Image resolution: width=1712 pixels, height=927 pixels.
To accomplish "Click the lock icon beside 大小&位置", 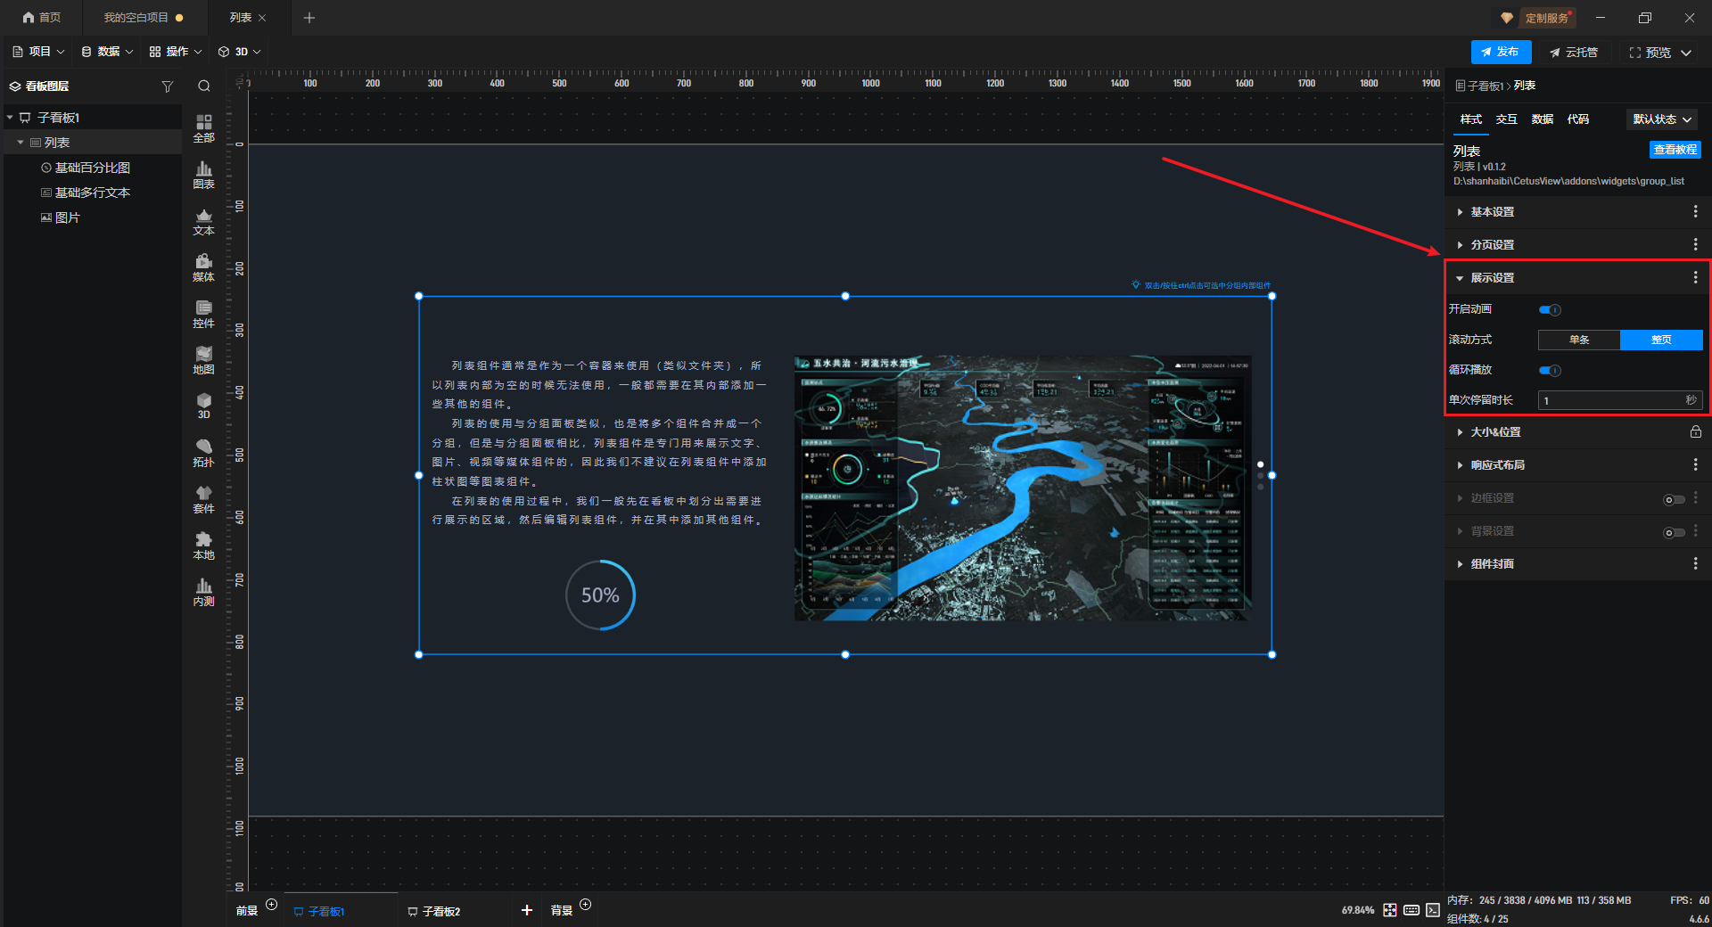I will tap(1695, 432).
